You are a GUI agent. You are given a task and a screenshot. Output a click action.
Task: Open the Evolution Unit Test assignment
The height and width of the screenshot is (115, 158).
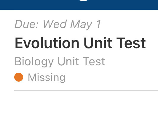tap(80, 43)
